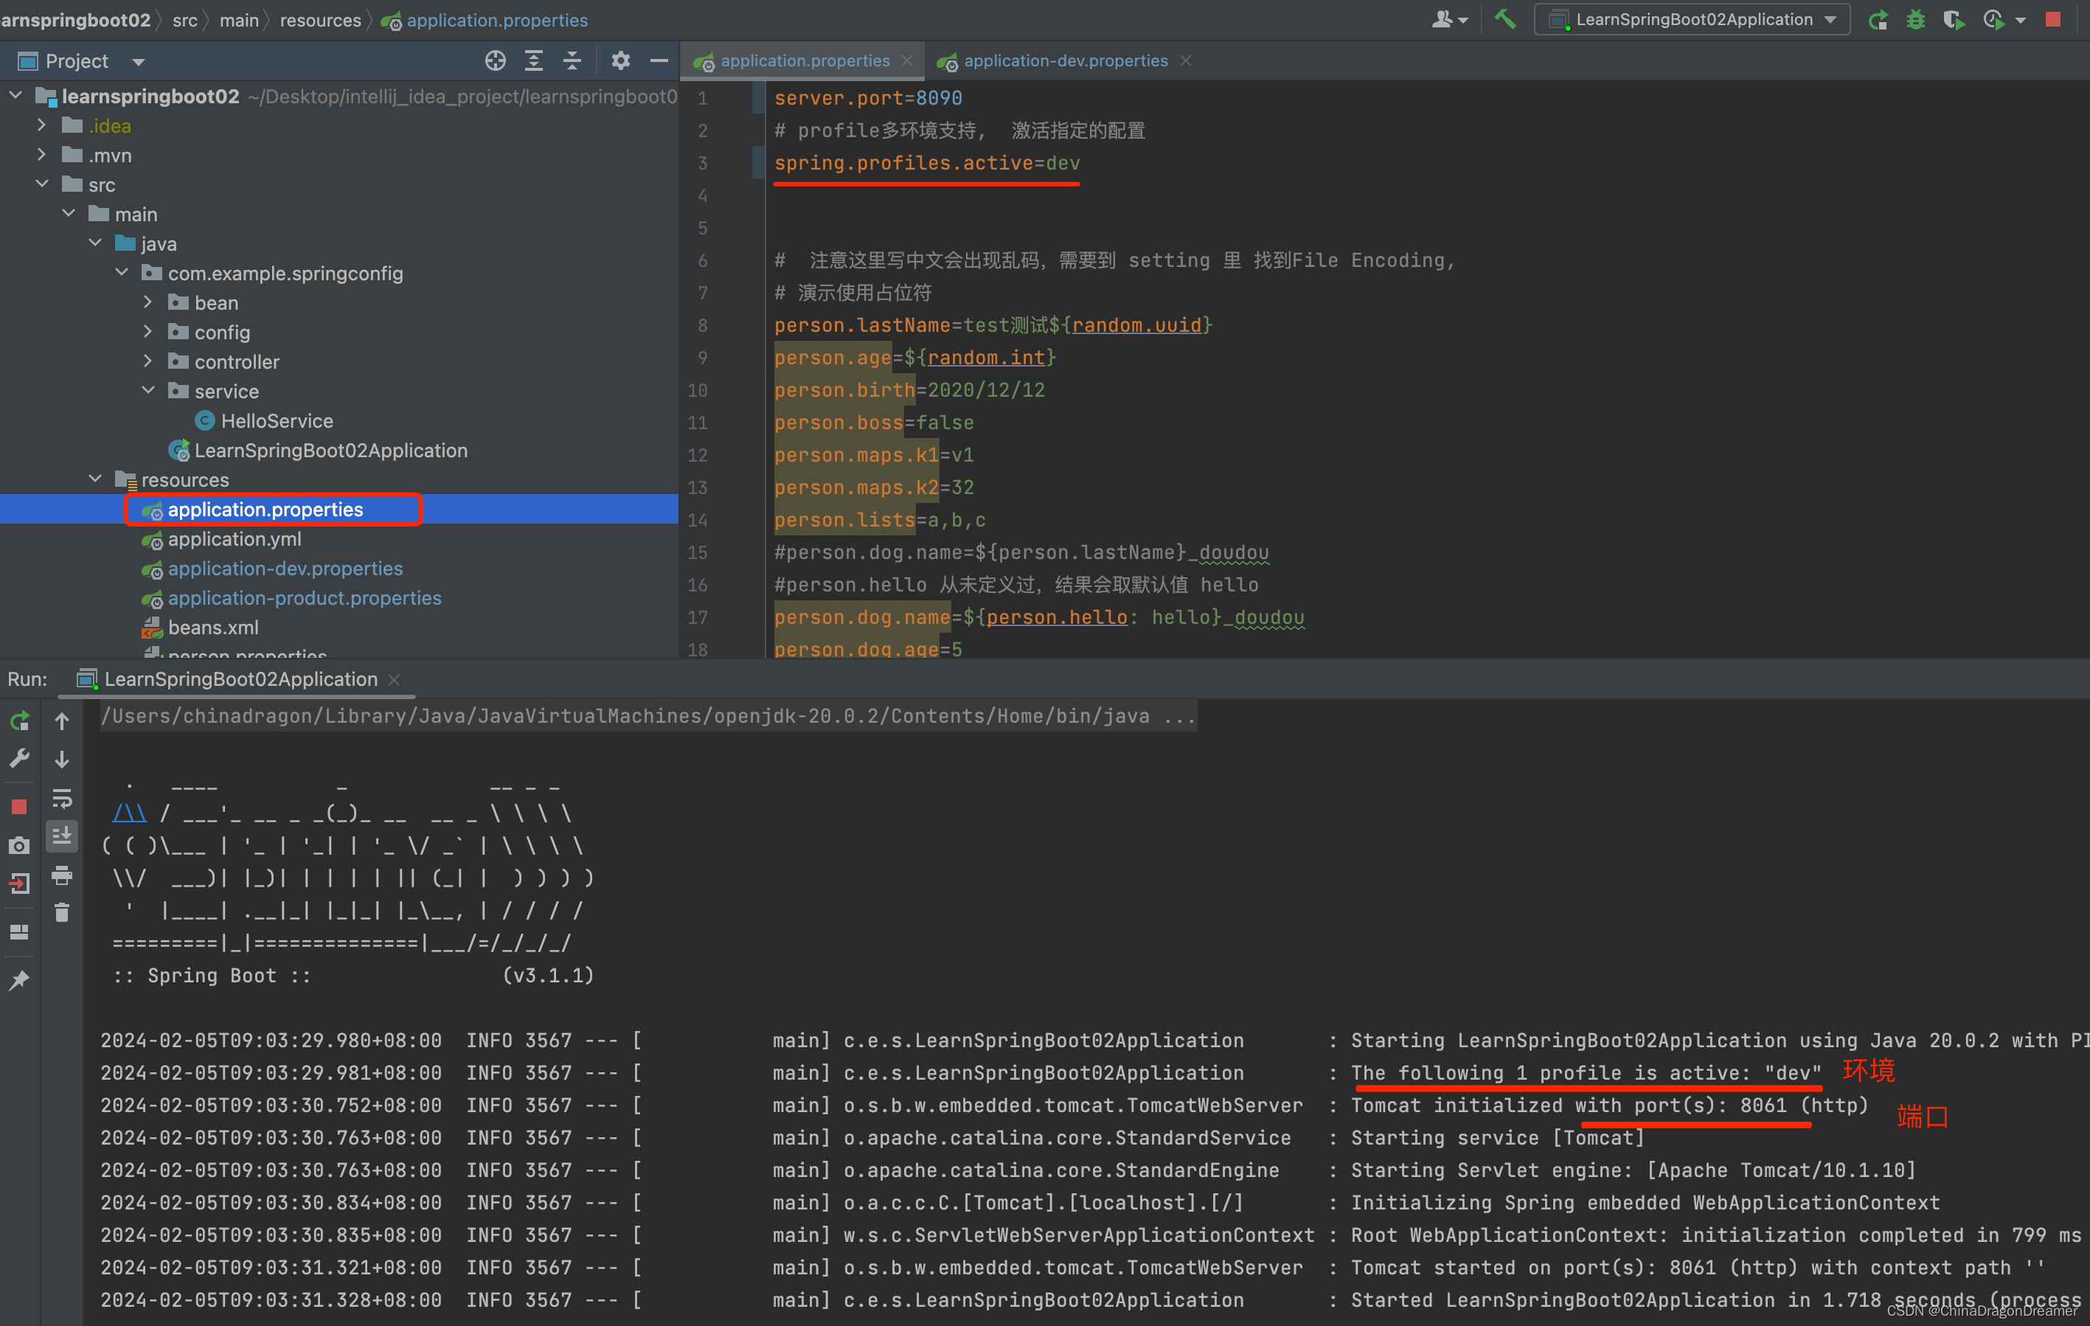Close the LearnSpringBoot02Application Run tab
This screenshot has width=2090, height=1326.
[394, 679]
